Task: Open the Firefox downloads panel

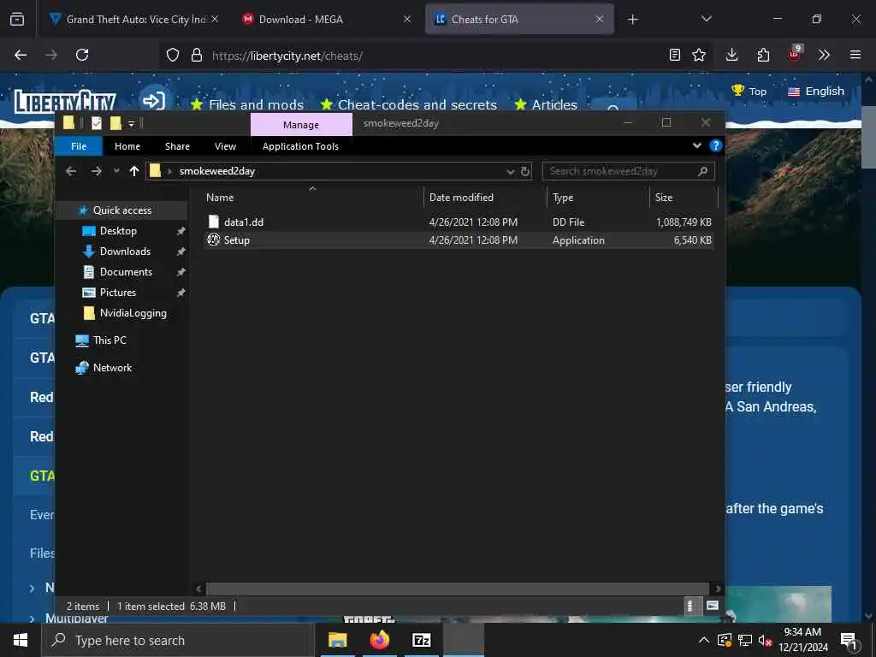Action: point(731,55)
